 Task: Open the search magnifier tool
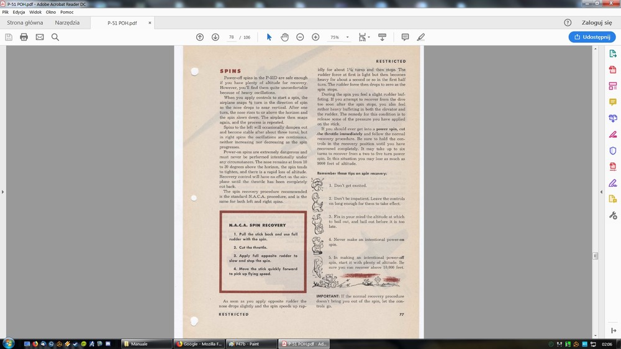pyautogui.click(x=55, y=37)
